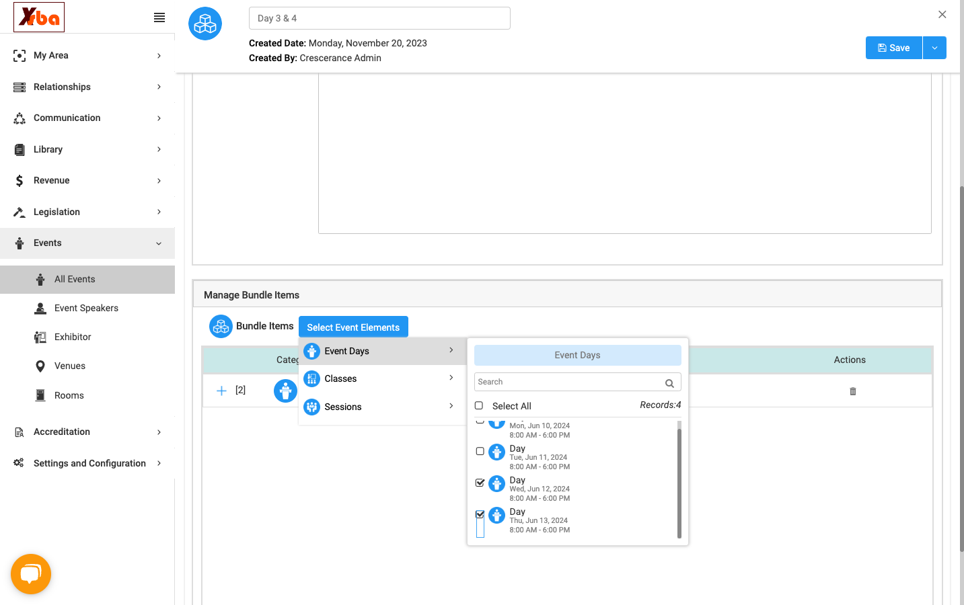The width and height of the screenshot is (964, 605).
Task: Click the Thu, Jun 13 day icon
Action: (496, 516)
